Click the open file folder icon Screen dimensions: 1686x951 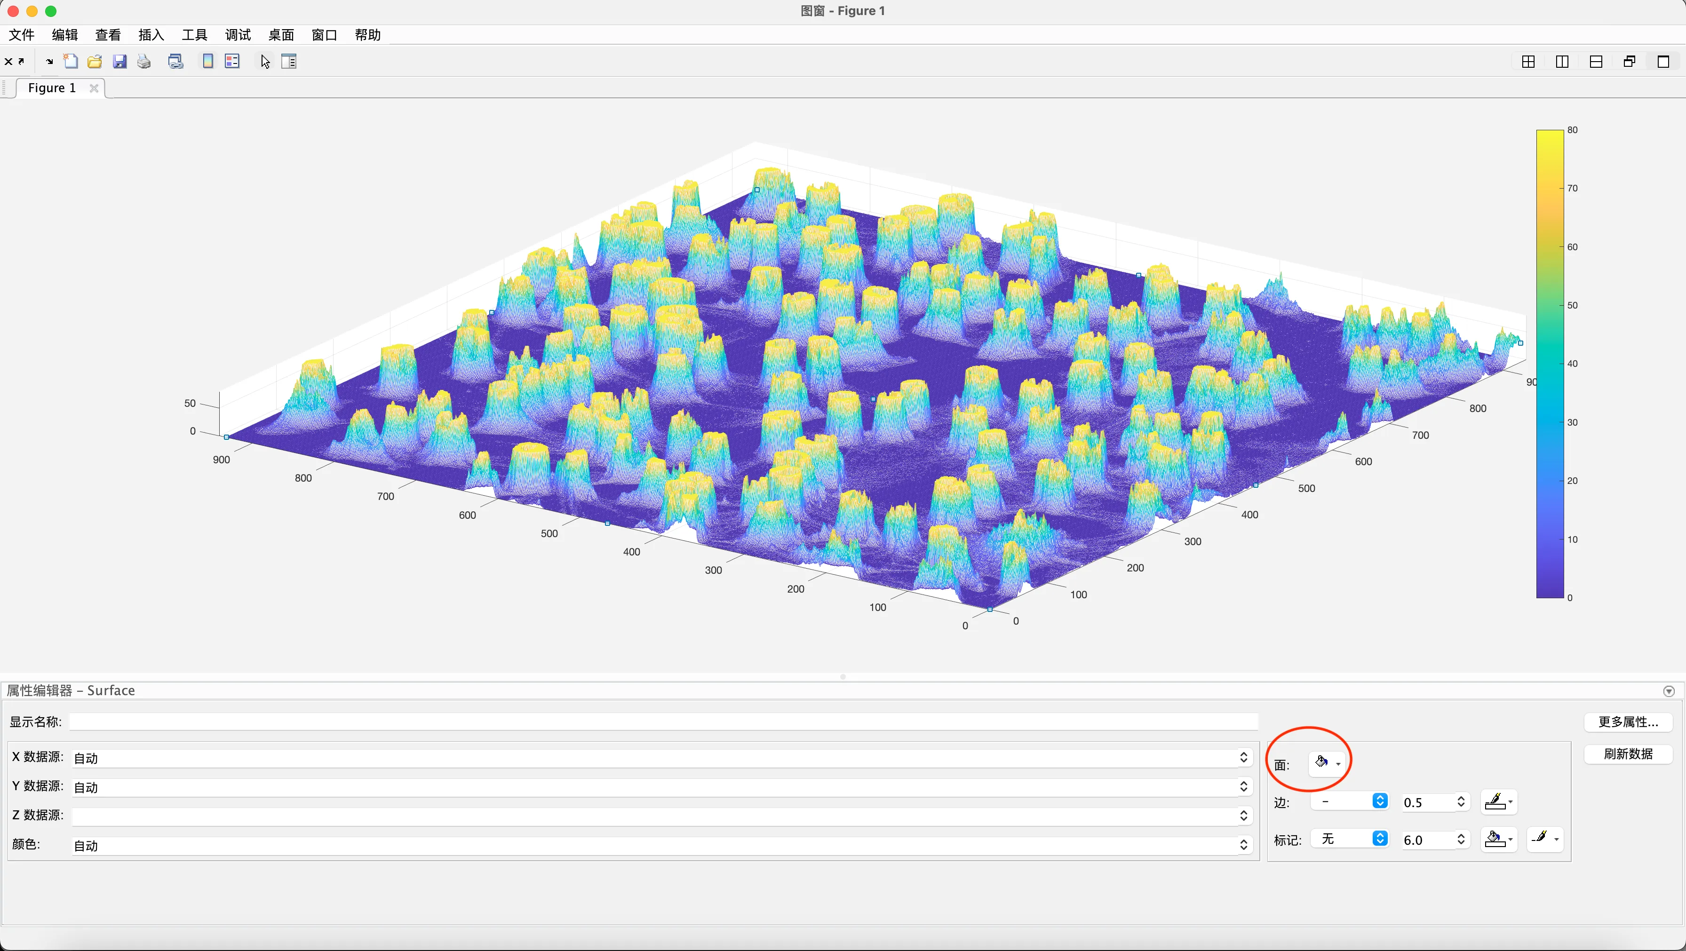tap(95, 62)
